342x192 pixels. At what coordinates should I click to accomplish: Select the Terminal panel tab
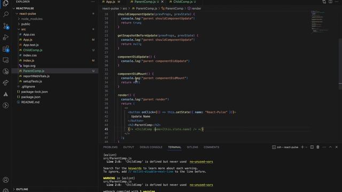(x=175, y=147)
